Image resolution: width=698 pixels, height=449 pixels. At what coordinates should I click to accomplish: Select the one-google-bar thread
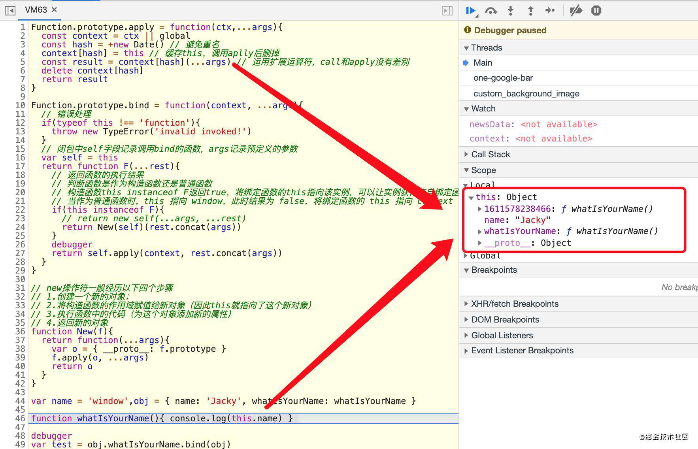click(579, 78)
